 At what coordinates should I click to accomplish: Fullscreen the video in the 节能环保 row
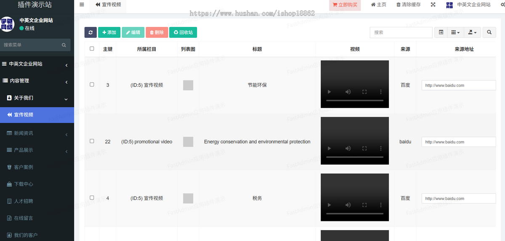pos(364,92)
